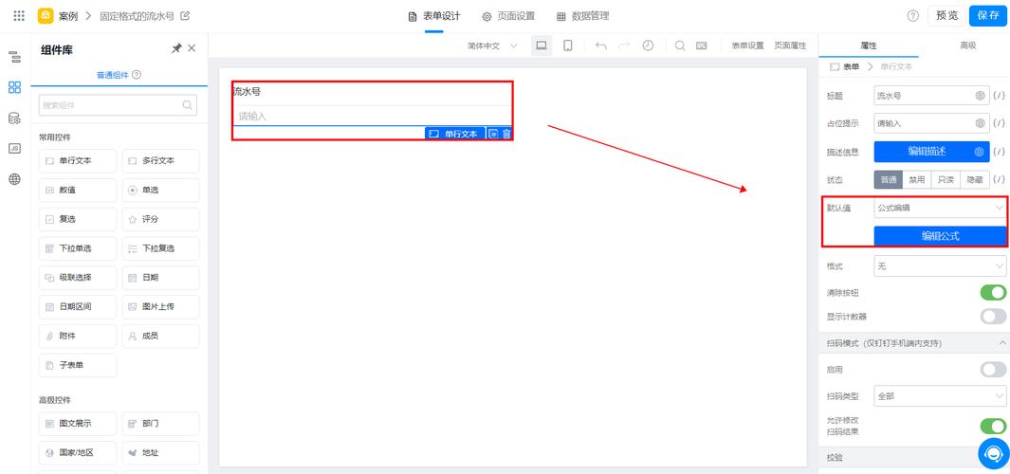
Task: Click the search magnifier in component search
Action: pyautogui.click(x=188, y=105)
